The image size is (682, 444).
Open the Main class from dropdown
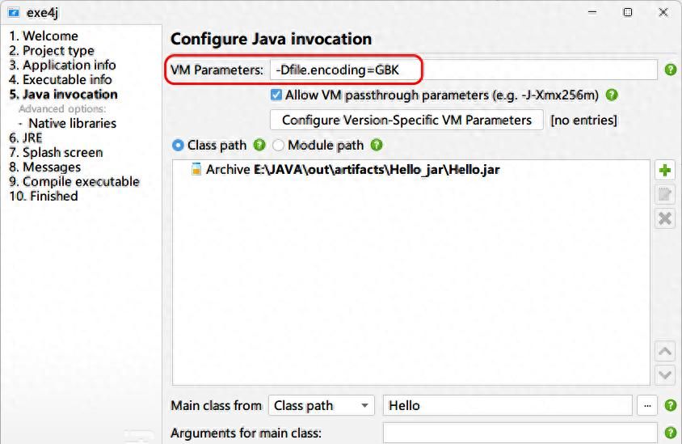pyautogui.click(x=321, y=406)
